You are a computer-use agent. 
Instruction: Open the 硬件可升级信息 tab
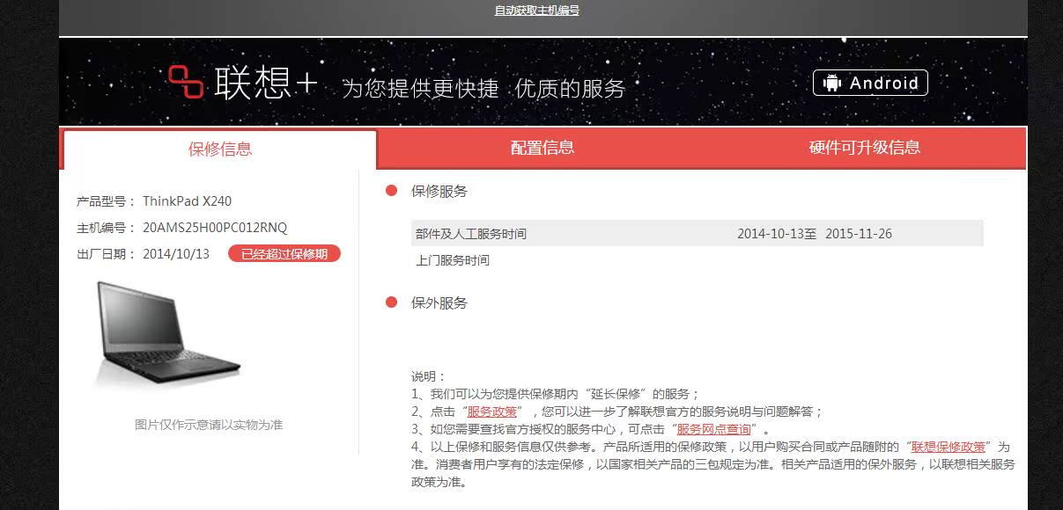pyautogui.click(x=865, y=148)
